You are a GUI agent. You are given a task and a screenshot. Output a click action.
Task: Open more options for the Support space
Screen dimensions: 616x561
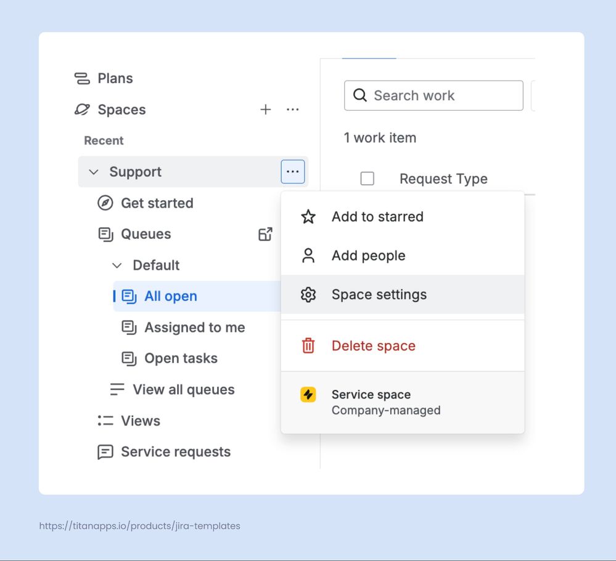(292, 171)
